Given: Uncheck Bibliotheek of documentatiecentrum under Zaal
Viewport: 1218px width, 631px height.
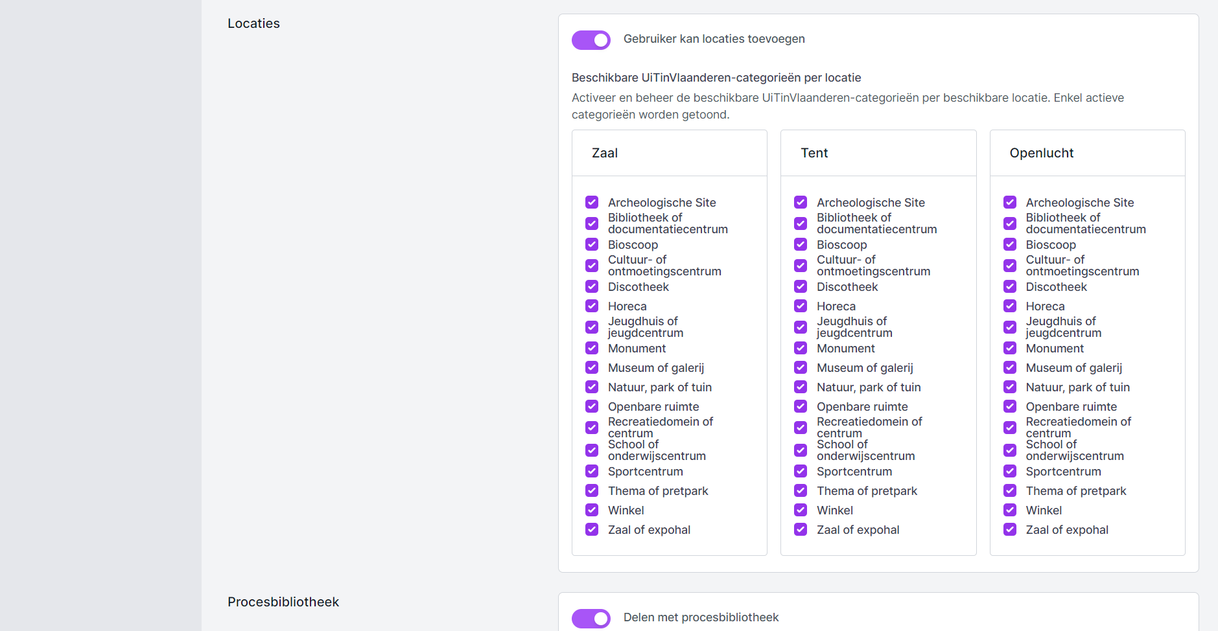Looking at the screenshot, I should [592, 224].
